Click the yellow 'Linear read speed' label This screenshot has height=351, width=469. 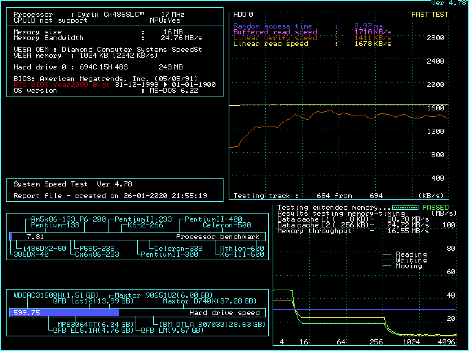coord(271,44)
